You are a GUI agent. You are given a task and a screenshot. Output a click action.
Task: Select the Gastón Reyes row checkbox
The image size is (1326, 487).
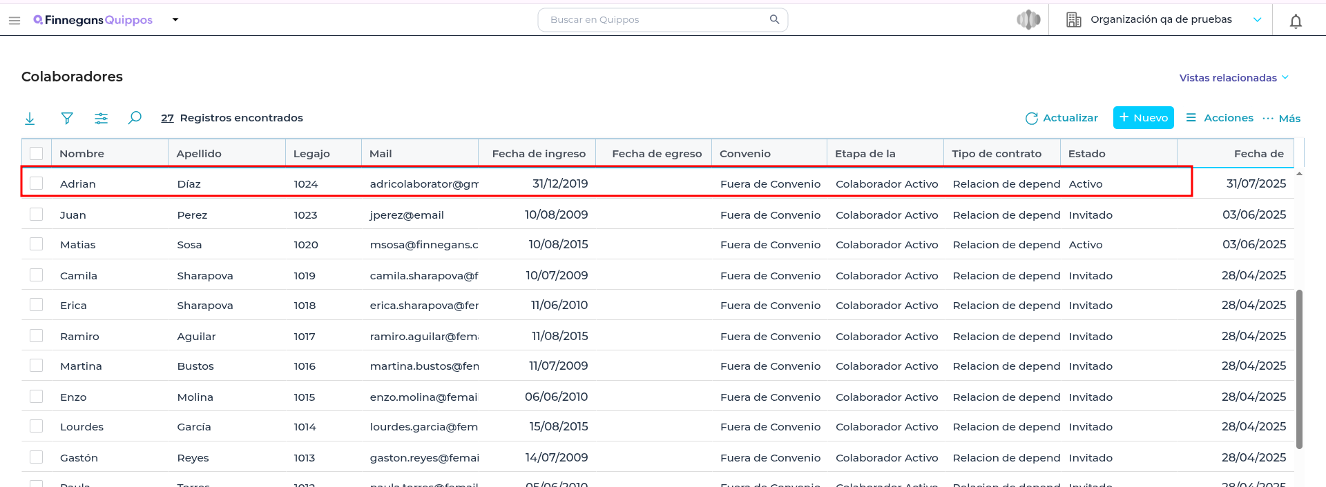37,457
